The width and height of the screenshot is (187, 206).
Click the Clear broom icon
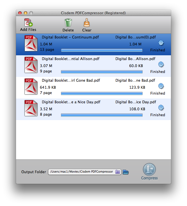[87, 23]
